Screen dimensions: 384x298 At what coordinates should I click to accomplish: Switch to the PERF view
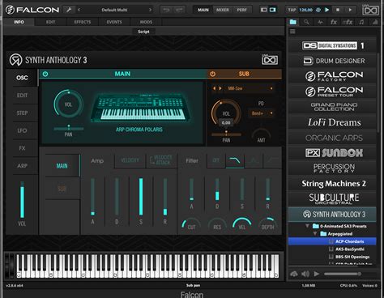coord(242,10)
